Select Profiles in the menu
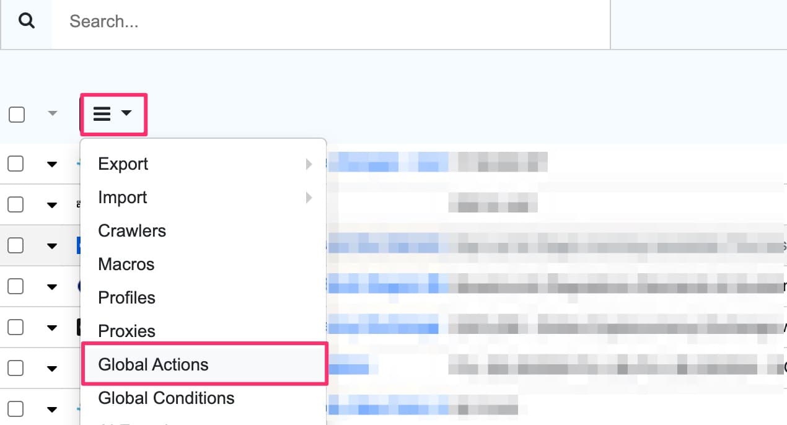The image size is (787, 425). pyautogui.click(x=126, y=297)
